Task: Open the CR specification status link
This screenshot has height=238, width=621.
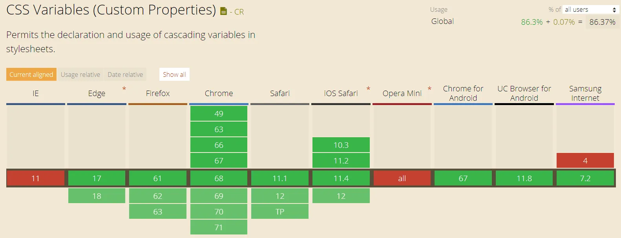Action: coord(238,12)
